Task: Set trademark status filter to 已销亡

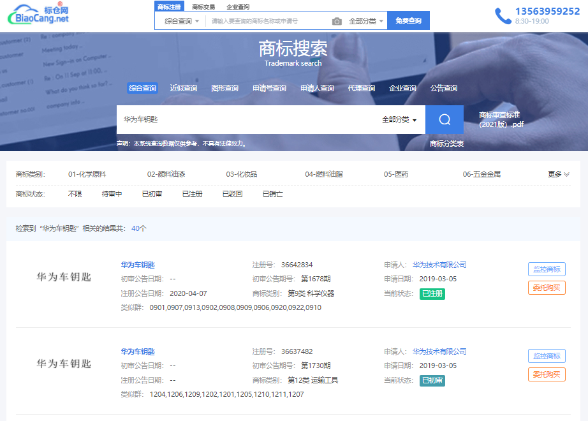Action: [272, 194]
